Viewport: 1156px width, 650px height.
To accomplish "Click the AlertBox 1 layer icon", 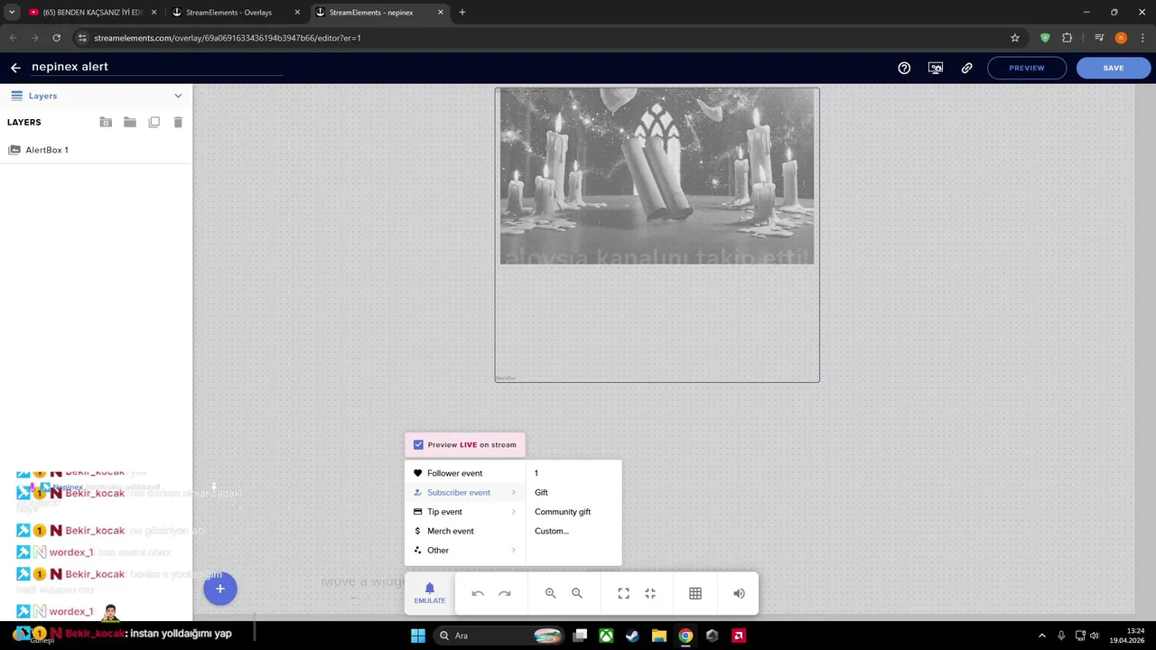I will [x=14, y=150].
